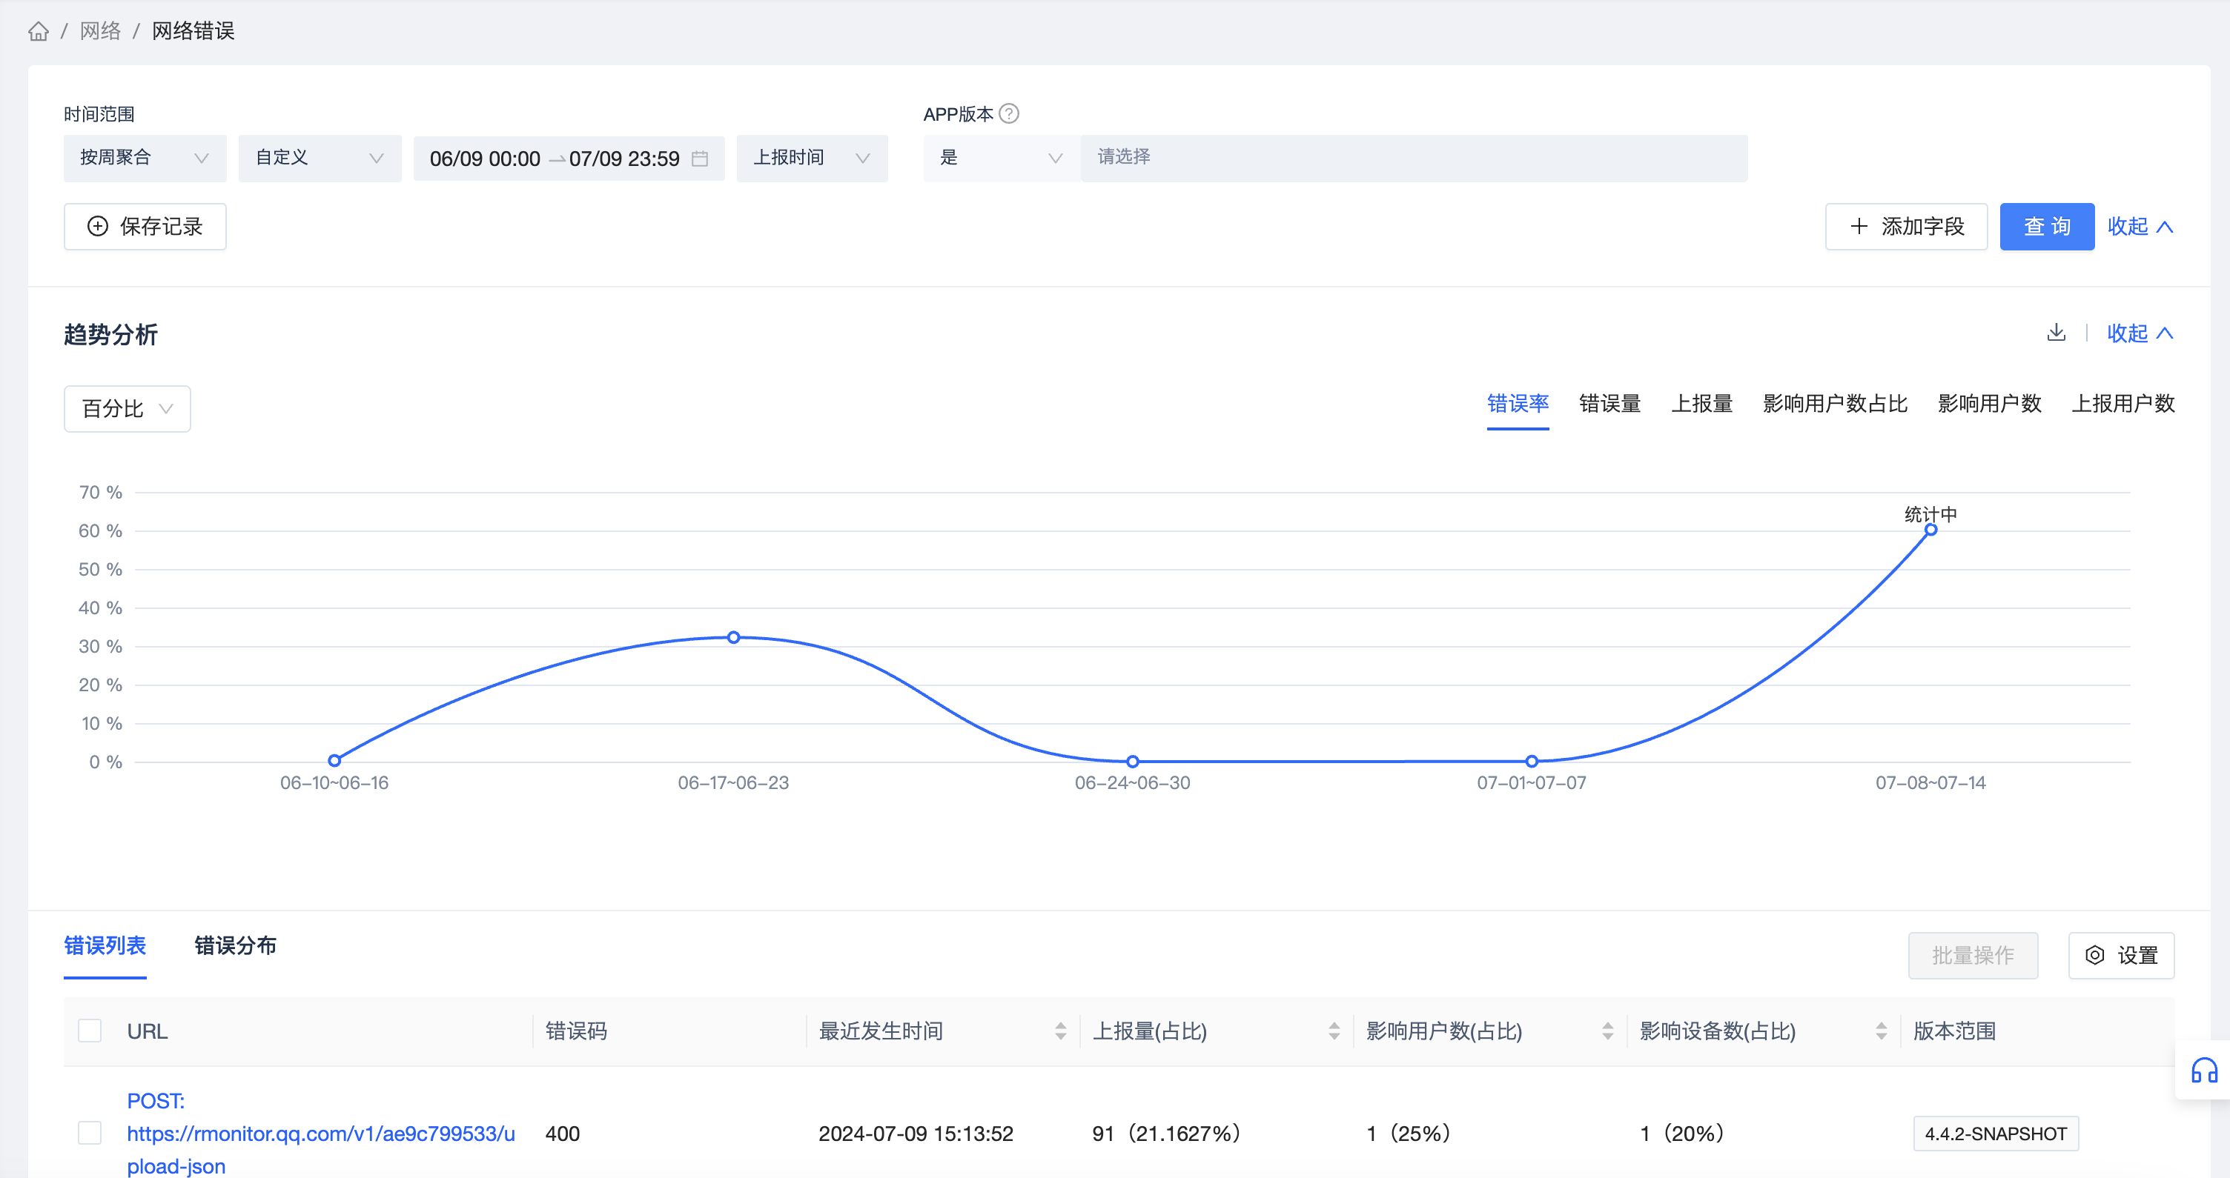Toggle the select-all checkbox in table header

[90, 1030]
